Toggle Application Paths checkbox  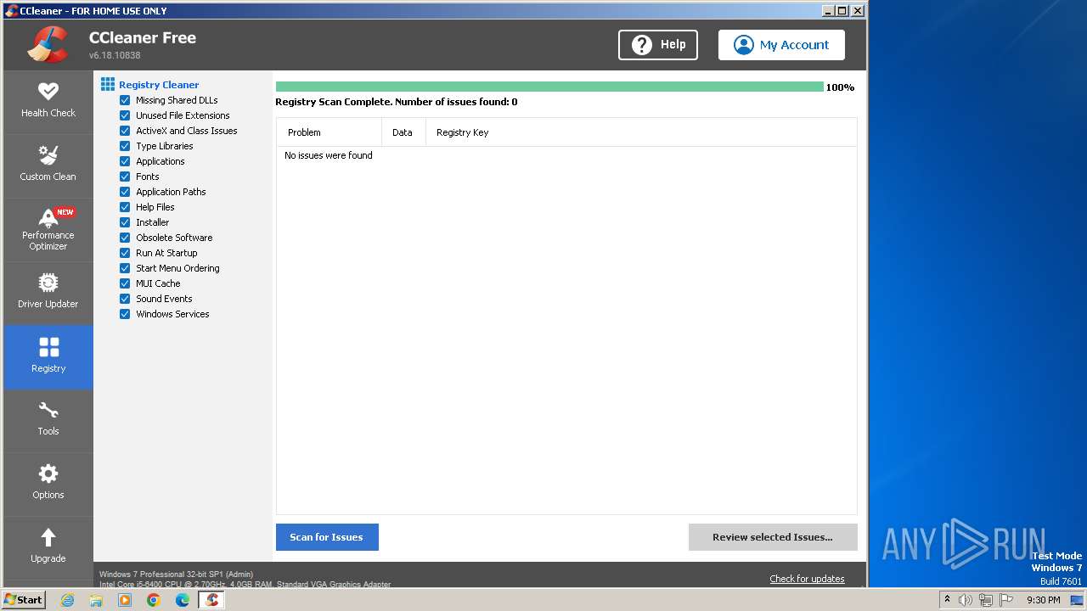coord(125,192)
